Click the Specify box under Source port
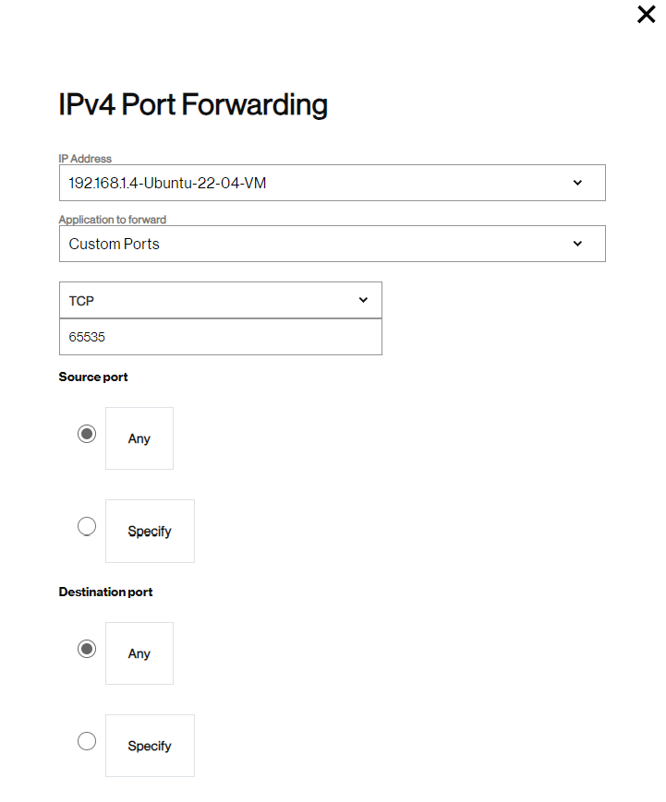This screenshot has width=666, height=802. click(150, 532)
